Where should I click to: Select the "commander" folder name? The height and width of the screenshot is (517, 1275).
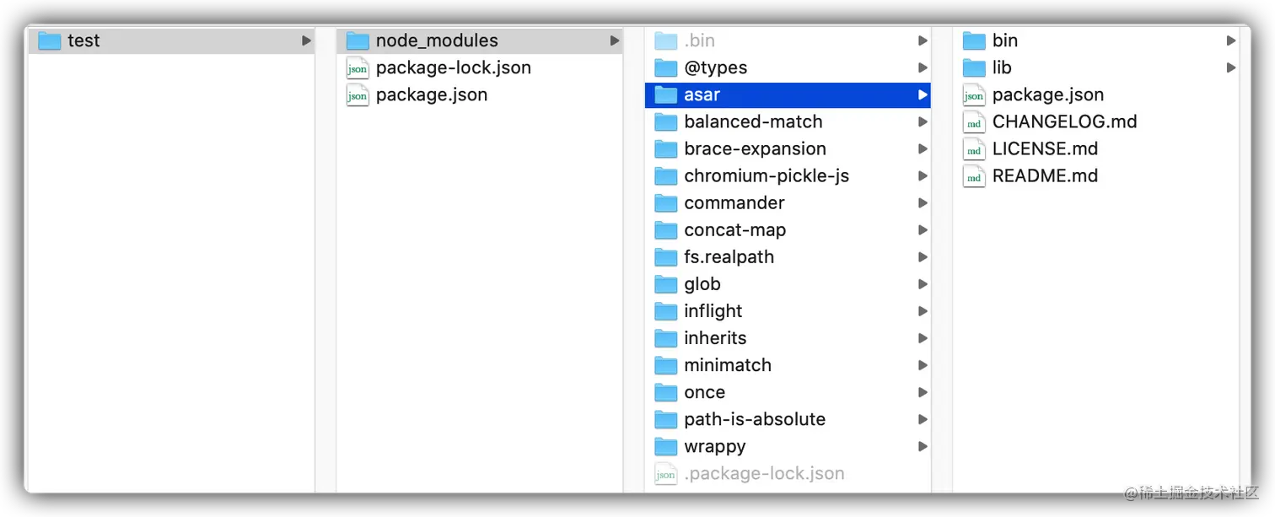coord(734,202)
